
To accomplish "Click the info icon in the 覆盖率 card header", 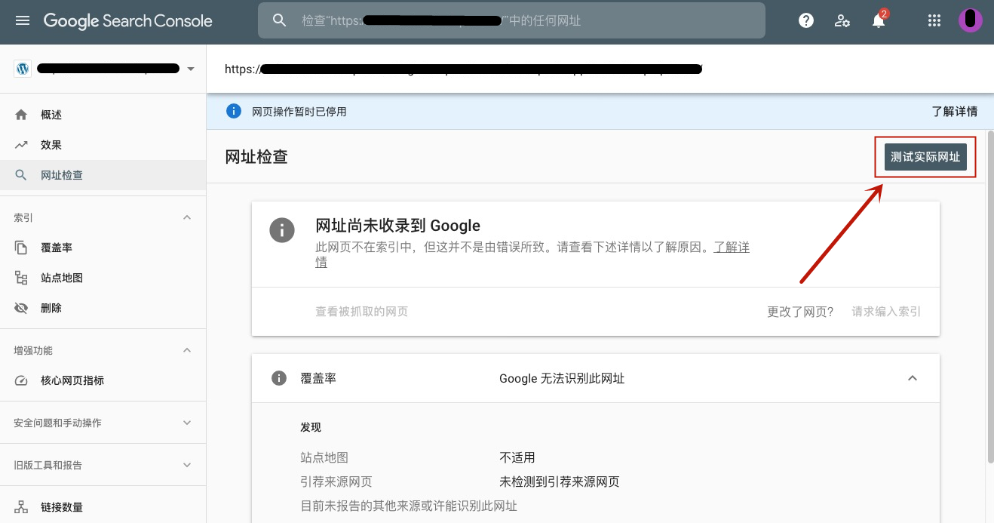I will point(279,378).
